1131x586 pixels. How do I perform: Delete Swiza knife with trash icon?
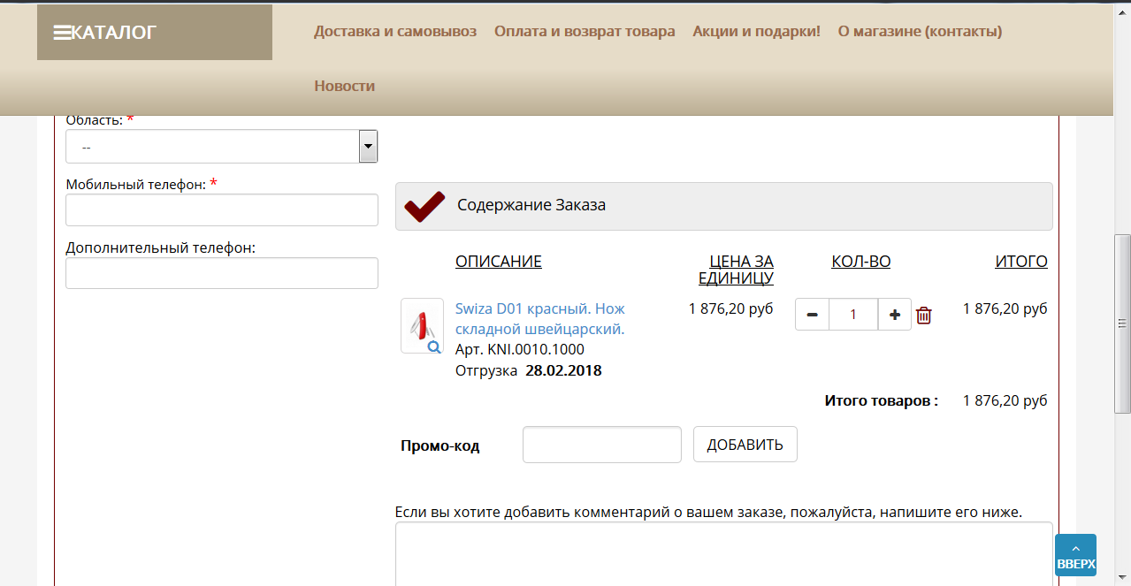(x=924, y=315)
